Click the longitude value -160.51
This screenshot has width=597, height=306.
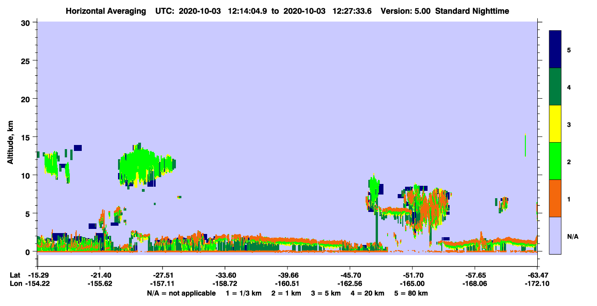coord(287,284)
